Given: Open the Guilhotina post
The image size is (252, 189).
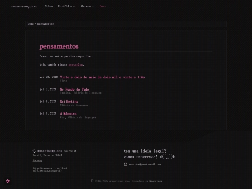Looking at the screenshot, I should (69, 102).
